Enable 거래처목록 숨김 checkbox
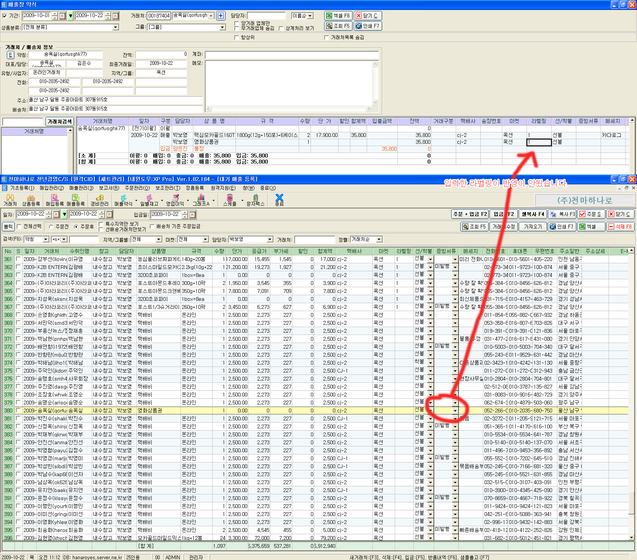This screenshot has height=560, width=637. (326, 37)
